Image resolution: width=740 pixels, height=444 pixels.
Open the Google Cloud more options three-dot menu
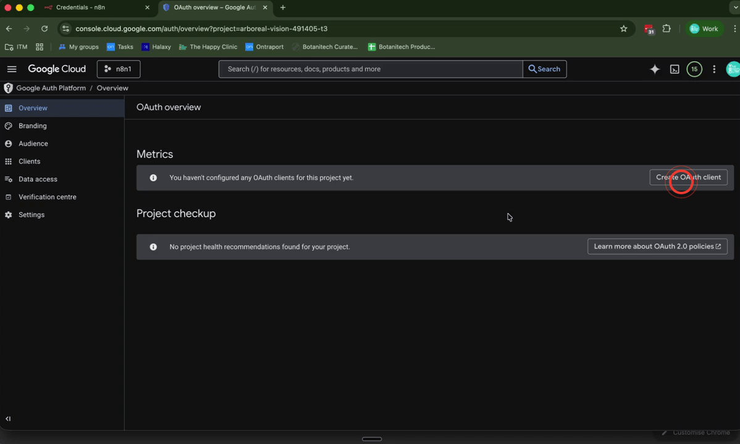point(714,69)
